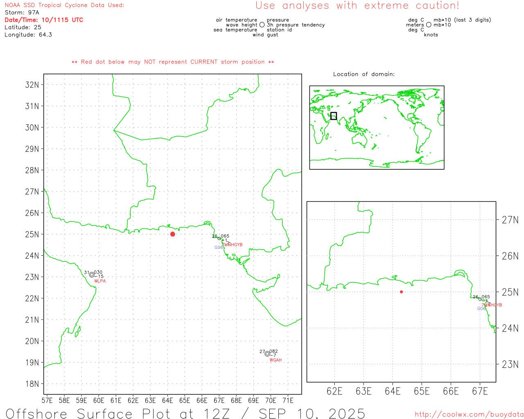Click the 64E label on zoomed inset map
524x419 pixels.
point(393,392)
